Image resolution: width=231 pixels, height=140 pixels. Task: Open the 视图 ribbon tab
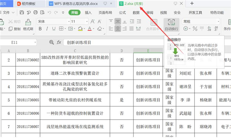[164, 13]
